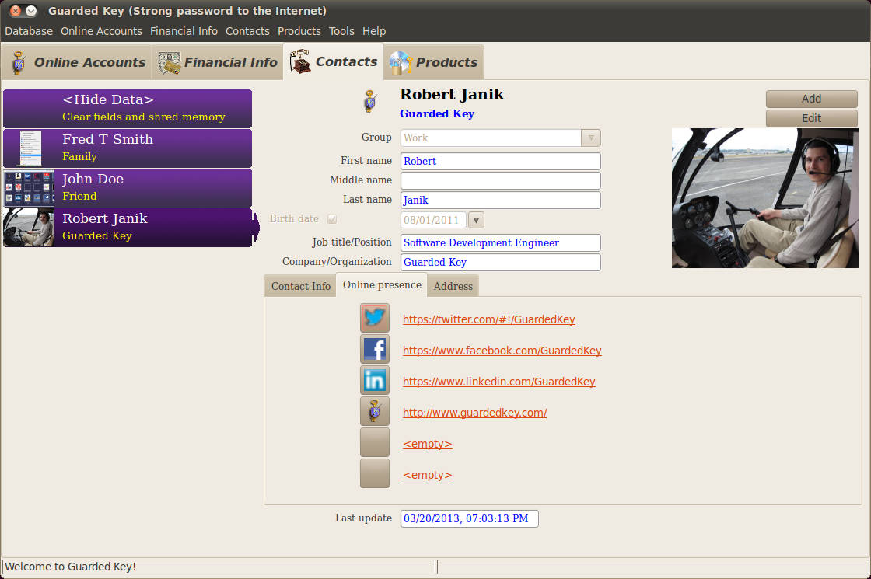Switch to Address tab
Image resolution: width=871 pixels, height=579 pixels.
point(453,286)
